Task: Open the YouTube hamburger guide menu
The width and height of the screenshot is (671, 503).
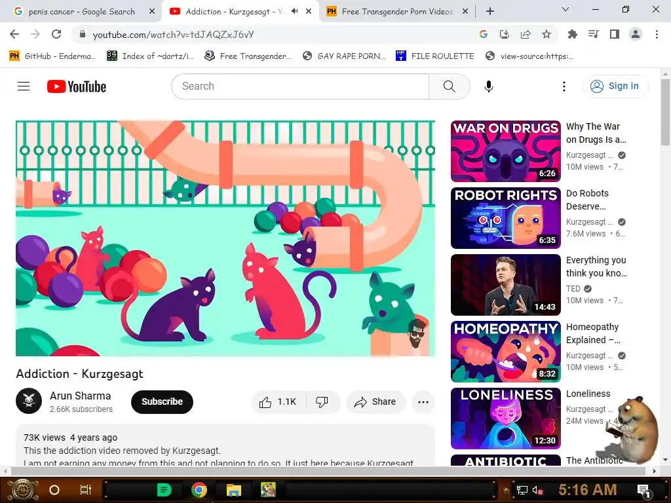Action: click(24, 86)
